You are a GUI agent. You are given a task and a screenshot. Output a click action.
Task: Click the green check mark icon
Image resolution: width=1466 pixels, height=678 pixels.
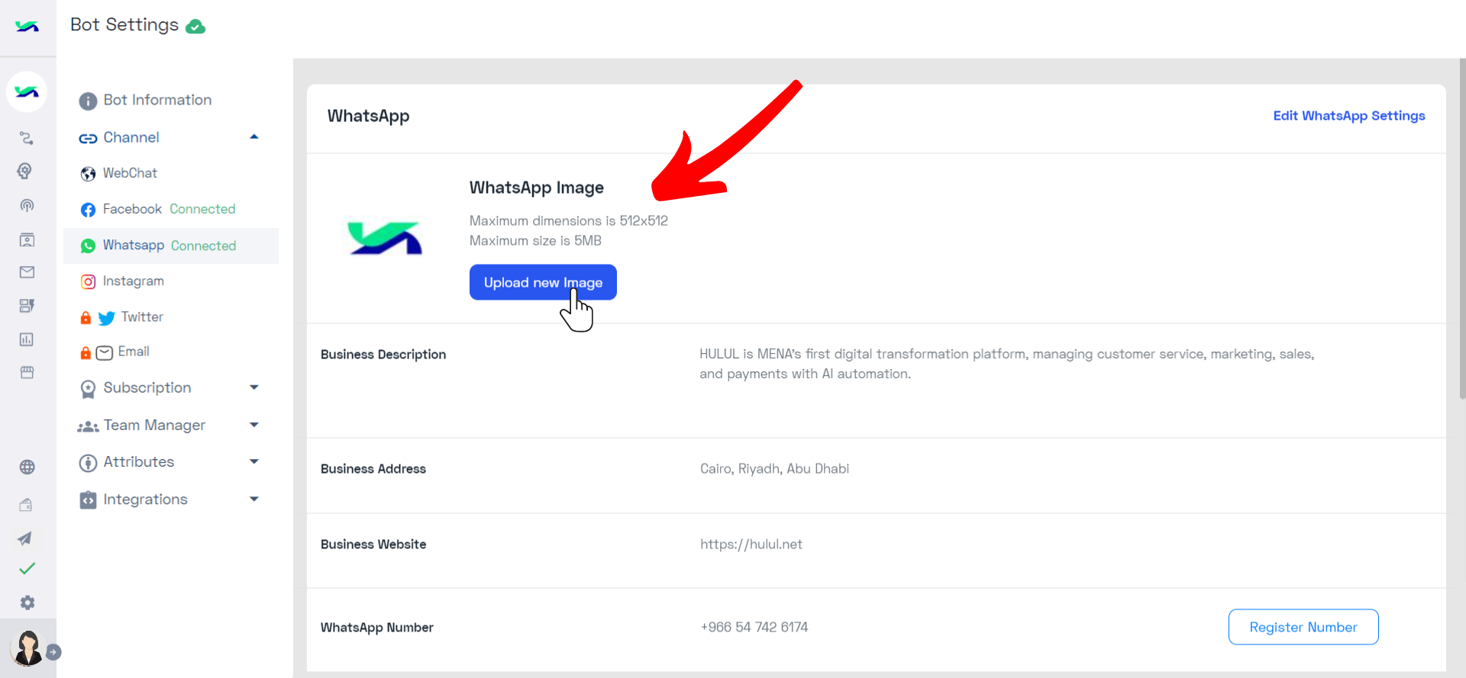[x=27, y=569]
